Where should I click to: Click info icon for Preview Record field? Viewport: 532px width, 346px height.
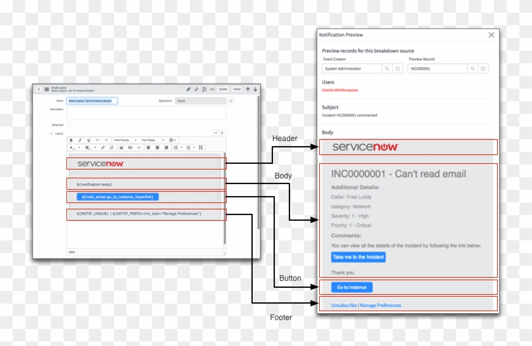click(483, 68)
